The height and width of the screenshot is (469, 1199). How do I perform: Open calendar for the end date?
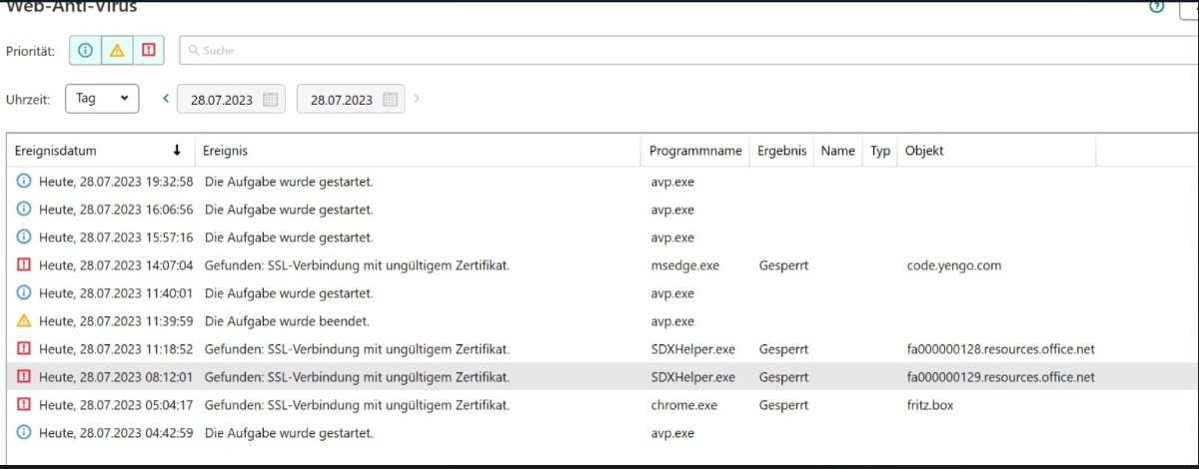tap(390, 100)
